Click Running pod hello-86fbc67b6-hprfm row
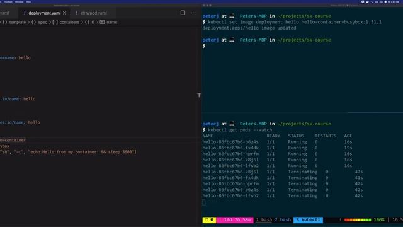 pyautogui.click(x=277, y=154)
